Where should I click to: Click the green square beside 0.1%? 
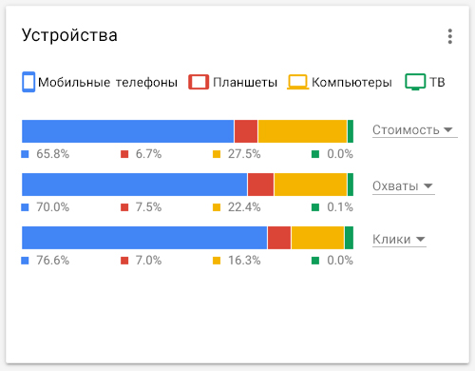coord(315,207)
